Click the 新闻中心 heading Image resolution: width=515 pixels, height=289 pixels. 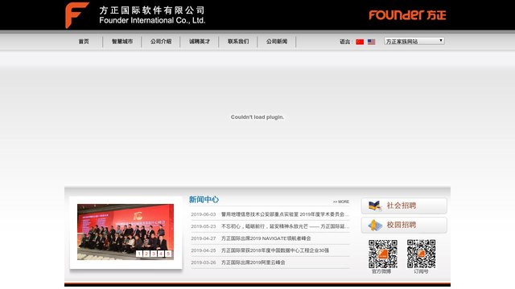pyautogui.click(x=204, y=200)
